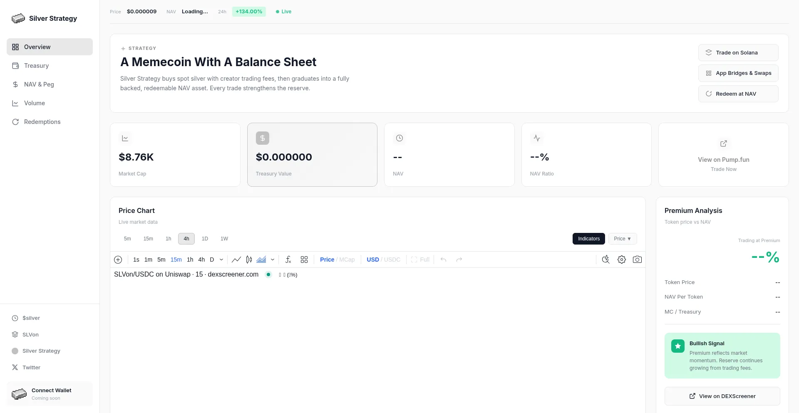
Task: Open the chart layout grid icon
Action: coord(304,260)
